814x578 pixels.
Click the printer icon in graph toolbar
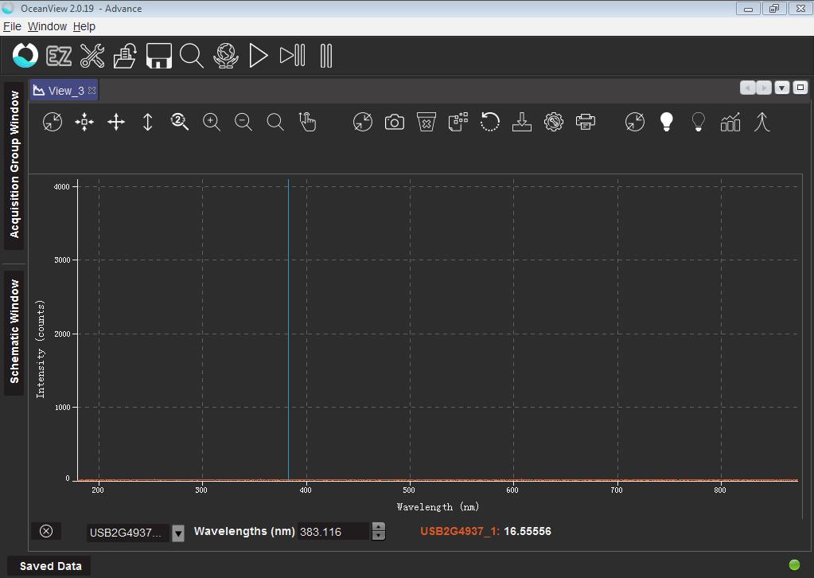coord(586,122)
